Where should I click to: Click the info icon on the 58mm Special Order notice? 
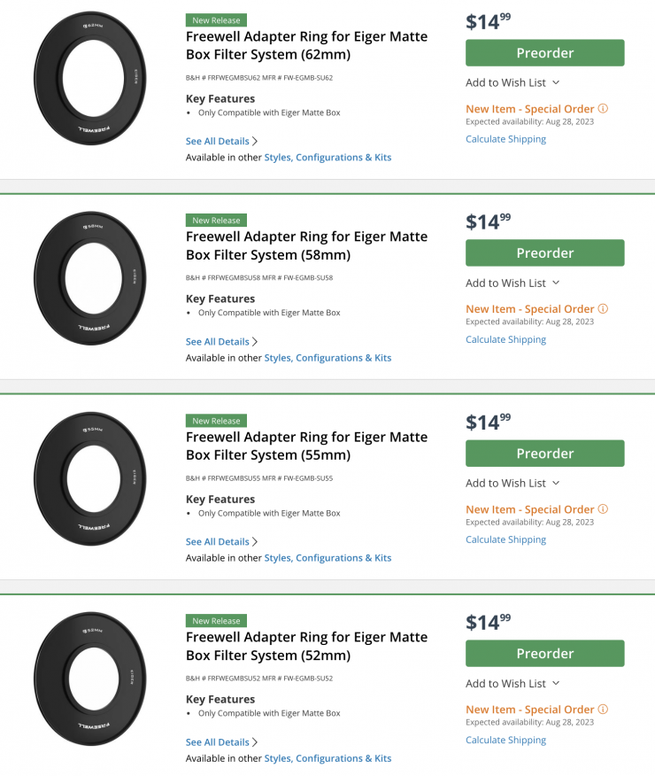pyautogui.click(x=603, y=309)
